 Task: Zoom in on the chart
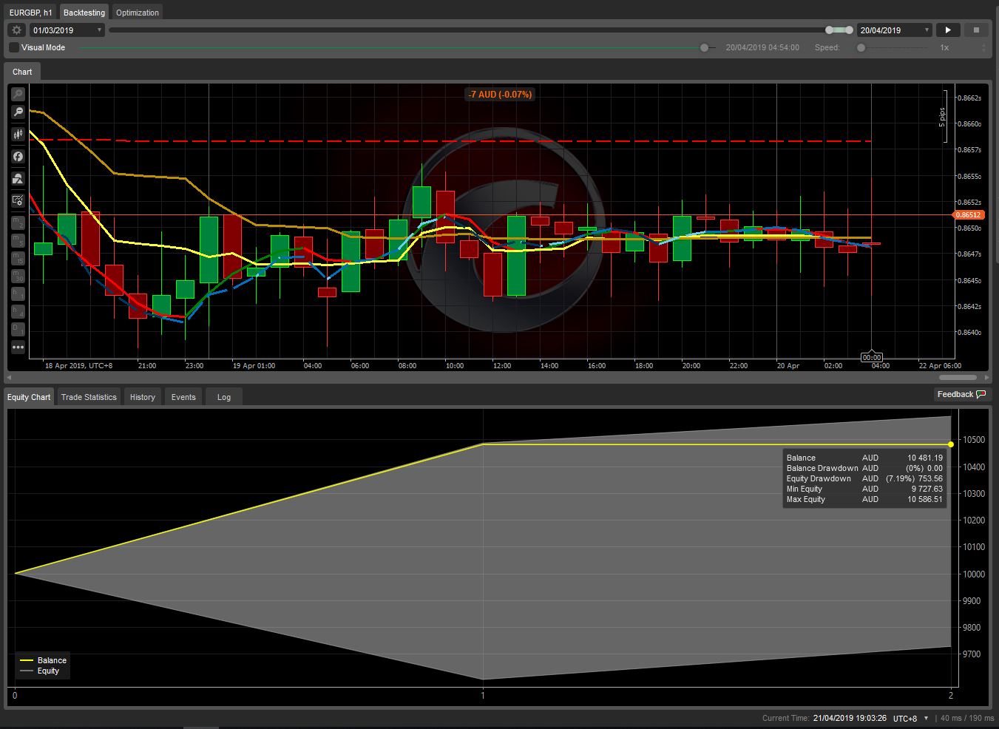coord(18,94)
